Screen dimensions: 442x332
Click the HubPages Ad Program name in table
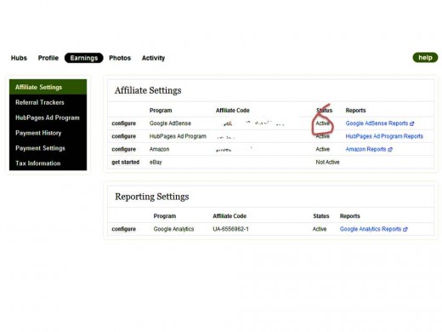178,136
